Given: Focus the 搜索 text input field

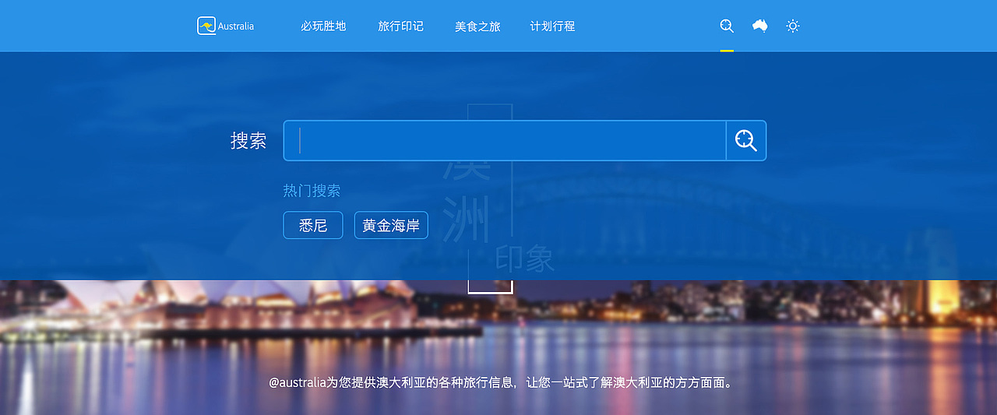Looking at the screenshot, I should (x=505, y=141).
